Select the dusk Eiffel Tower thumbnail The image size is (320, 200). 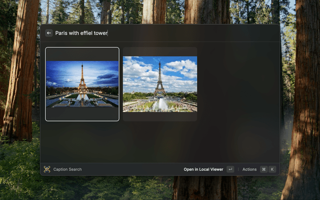coord(82,84)
